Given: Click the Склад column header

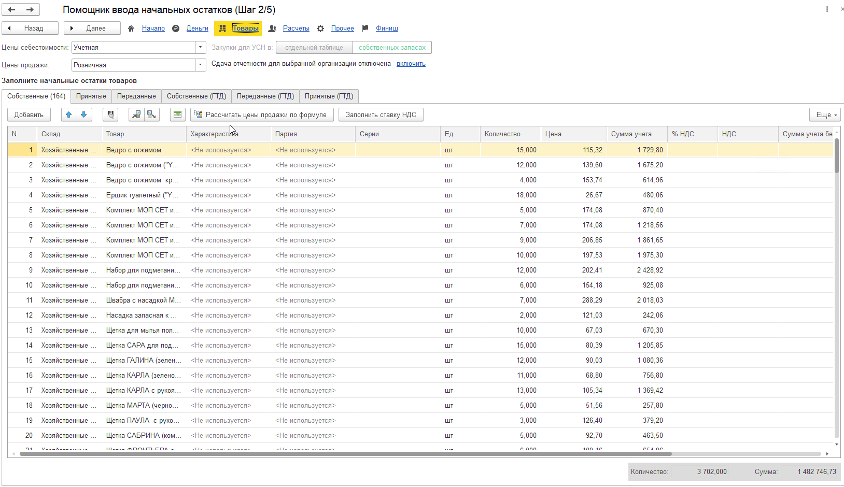Looking at the screenshot, I should point(69,134).
